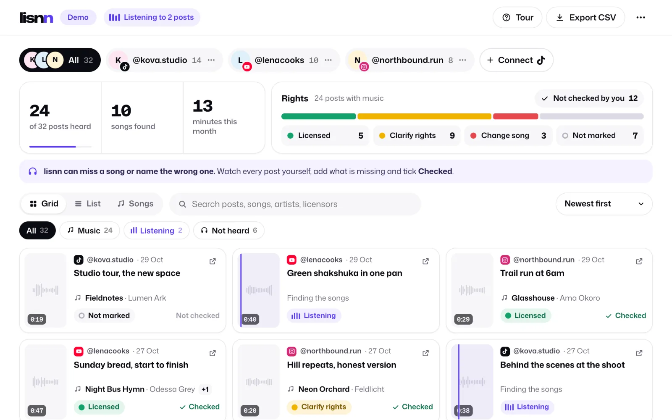This screenshot has height=420, width=672.
Task: Click the Demo badge
Action: (x=78, y=17)
